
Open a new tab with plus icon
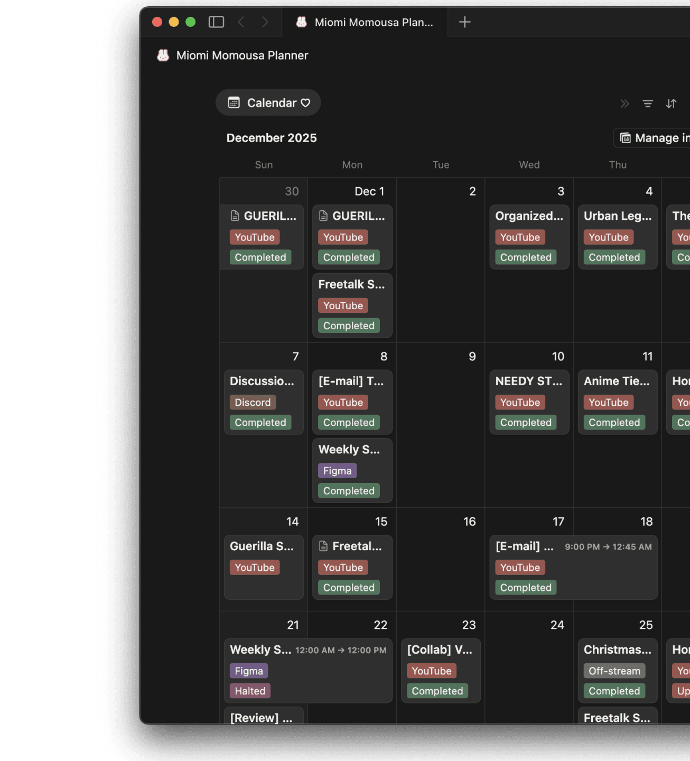464,22
